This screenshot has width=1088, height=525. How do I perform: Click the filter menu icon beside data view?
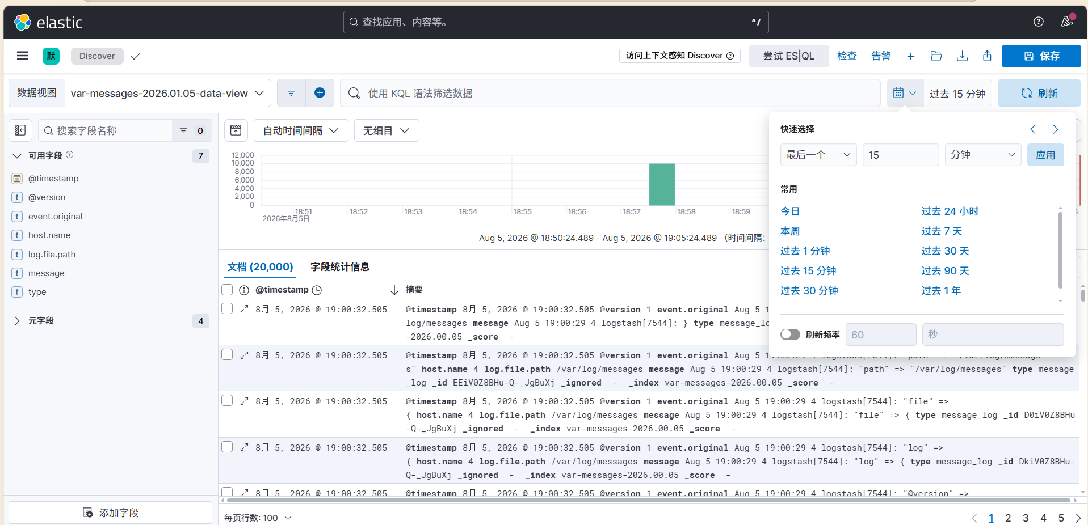click(x=291, y=93)
